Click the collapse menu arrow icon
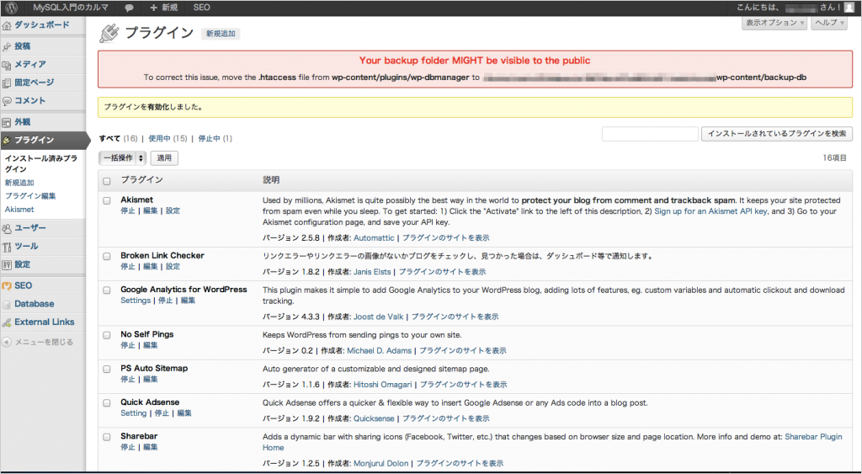Viewport: 862px width, 474px height. 7,342
